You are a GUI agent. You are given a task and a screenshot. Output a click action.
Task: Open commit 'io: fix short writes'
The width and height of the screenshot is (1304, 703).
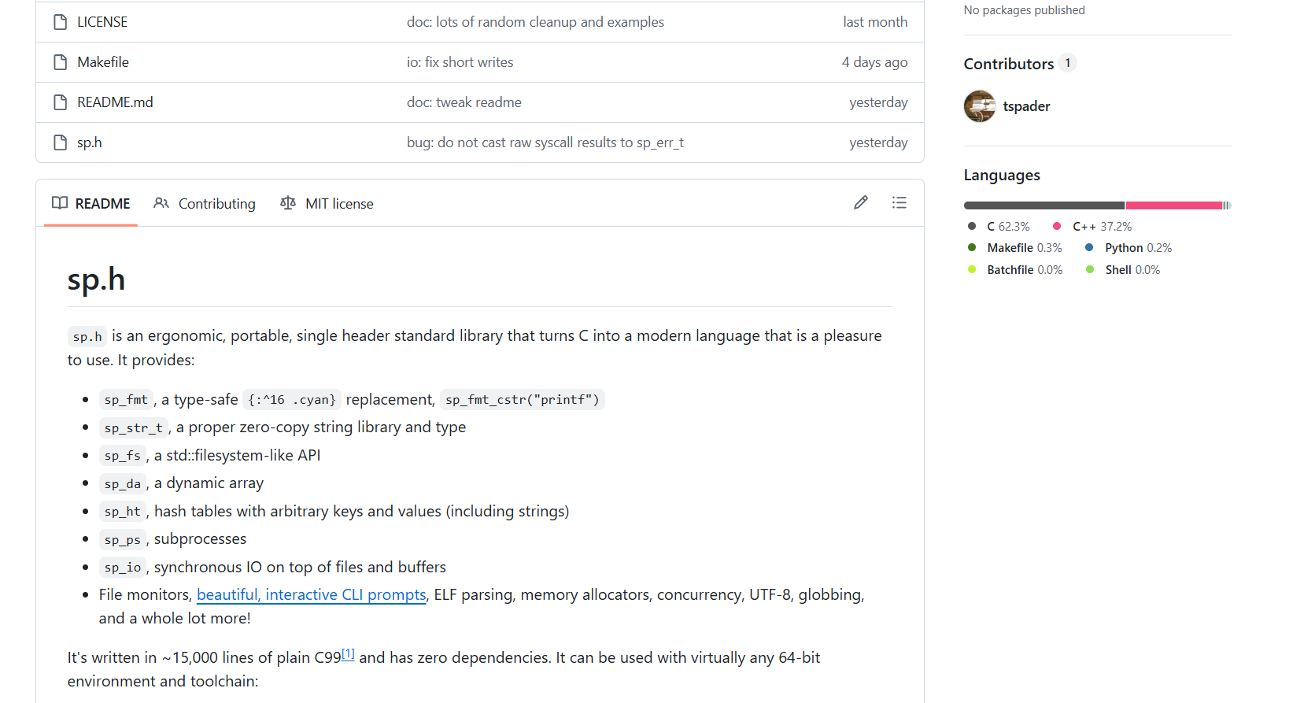pyautogui.click(x=460, y=62)
